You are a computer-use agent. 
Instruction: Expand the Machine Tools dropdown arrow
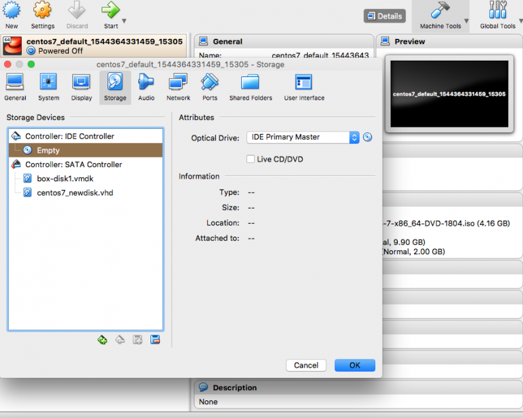[466, 22]
